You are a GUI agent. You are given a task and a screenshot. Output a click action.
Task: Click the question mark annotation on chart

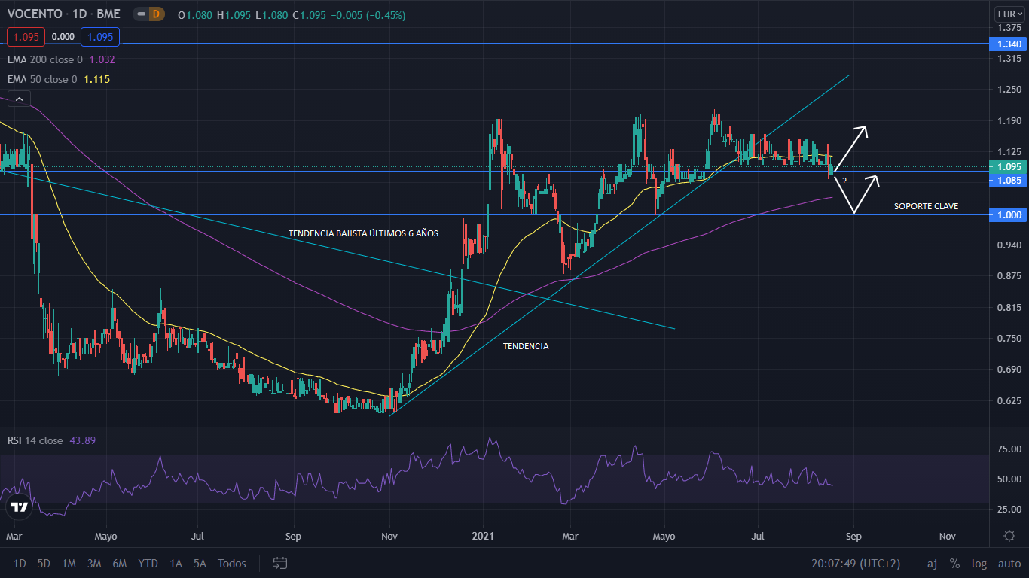pyautogui.click(x=844, y=181)
